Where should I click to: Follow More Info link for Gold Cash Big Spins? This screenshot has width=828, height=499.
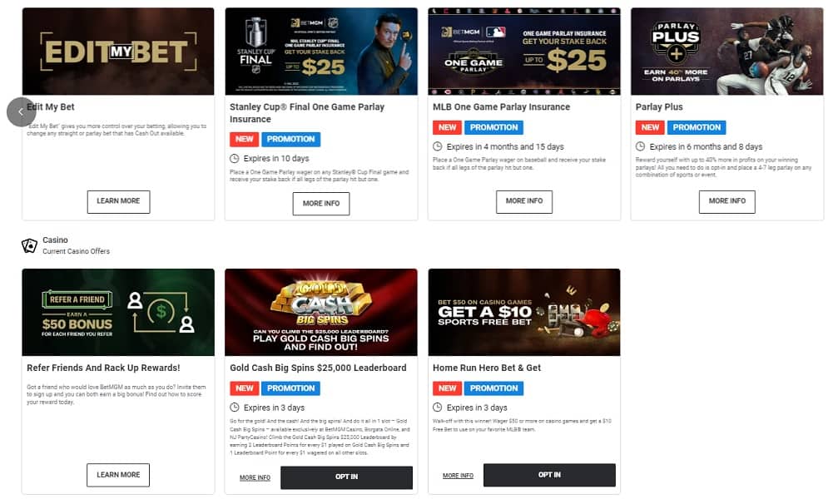[x=255, y=478]
